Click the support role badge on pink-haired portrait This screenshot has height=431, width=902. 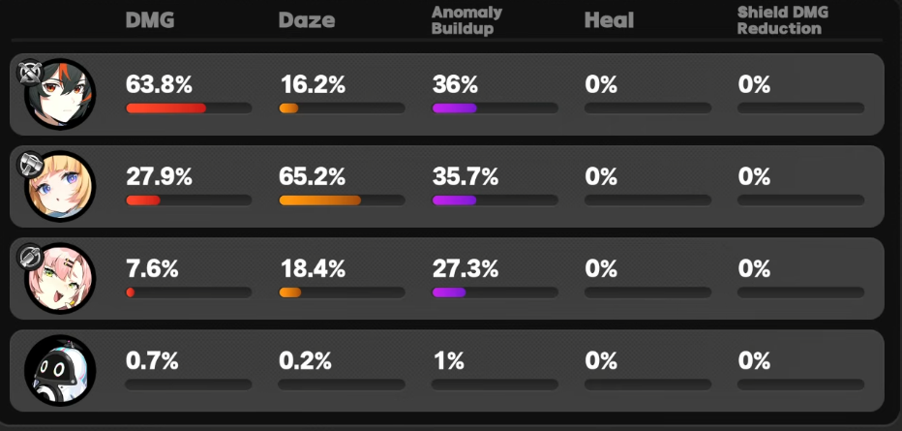tap(30, 257)
